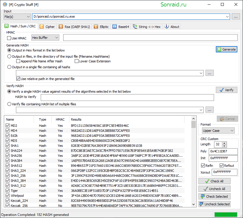The width and height of the screenshot is (243, 218).
Task: Click the blue 64 Base64 tab icon
Action: (115, 26)
